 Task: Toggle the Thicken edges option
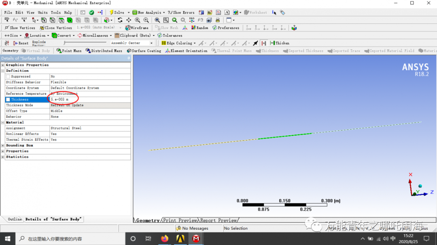pyautogui.click(x=280, y=43)
